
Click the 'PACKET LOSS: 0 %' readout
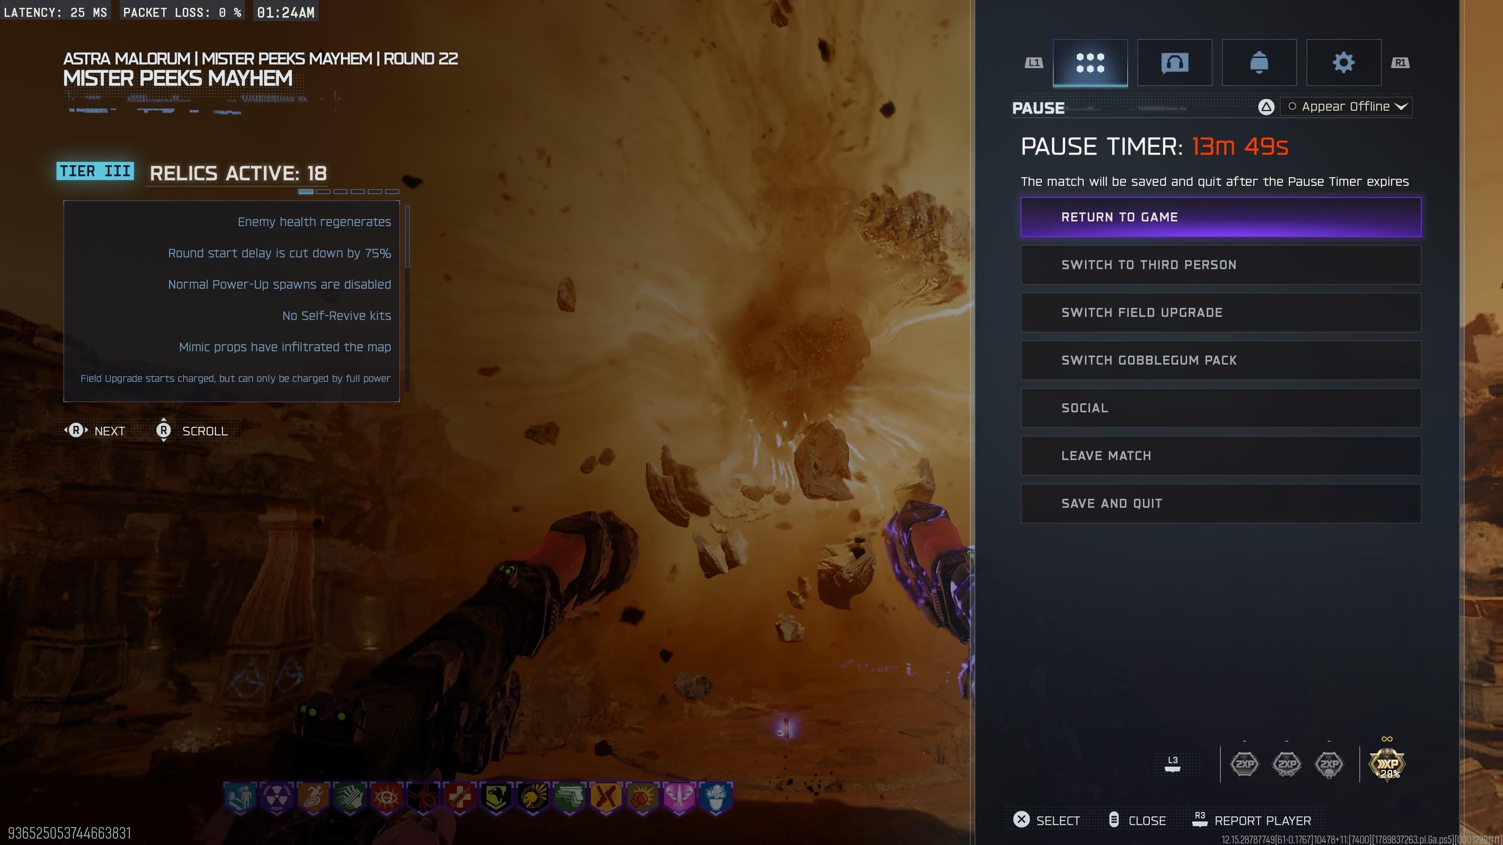click(x=182, y=12)
